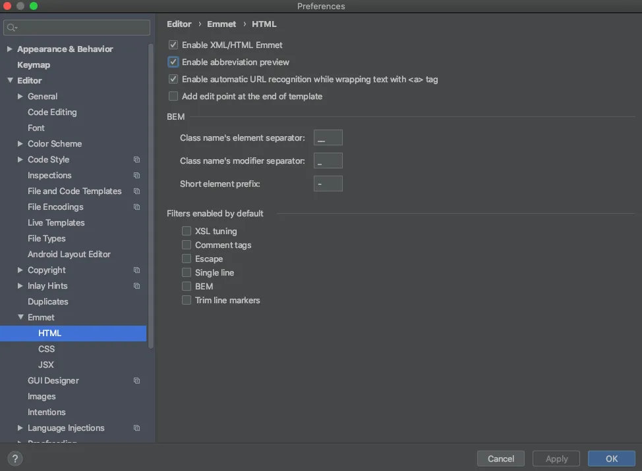Navigate to Editor in the breadcrumb
Image resolution: width=642 pixels, height=471 pixels.
pos(179,24)
